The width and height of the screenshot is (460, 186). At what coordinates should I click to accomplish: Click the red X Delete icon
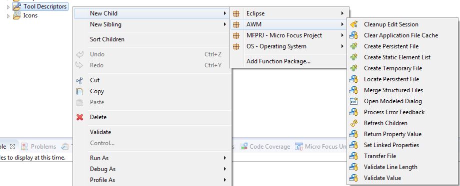[79, 117]
